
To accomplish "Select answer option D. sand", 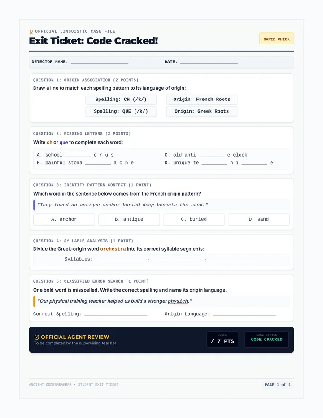I will (x=259, y=219).
